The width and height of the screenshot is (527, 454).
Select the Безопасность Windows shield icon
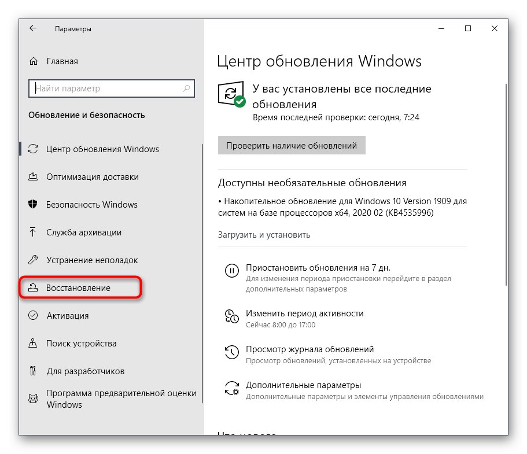click(33, 204)
